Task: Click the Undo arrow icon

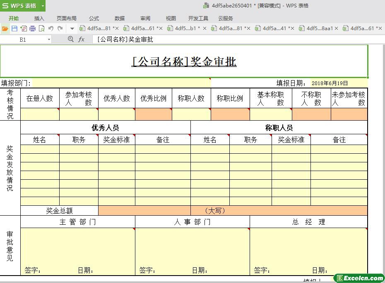Action: pos(51,29)
